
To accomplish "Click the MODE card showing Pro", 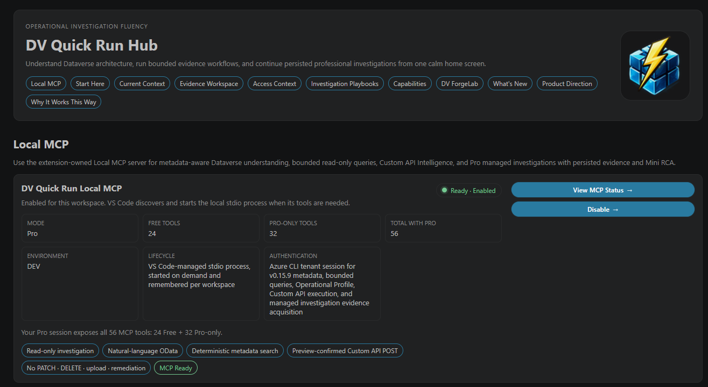I will pos(80,228).
